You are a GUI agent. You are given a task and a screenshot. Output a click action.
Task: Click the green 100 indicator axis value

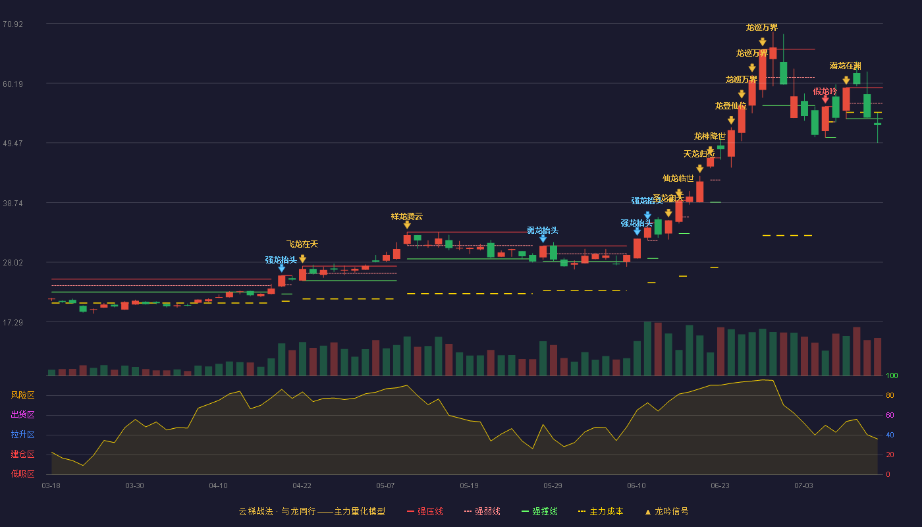coord(892,376)
